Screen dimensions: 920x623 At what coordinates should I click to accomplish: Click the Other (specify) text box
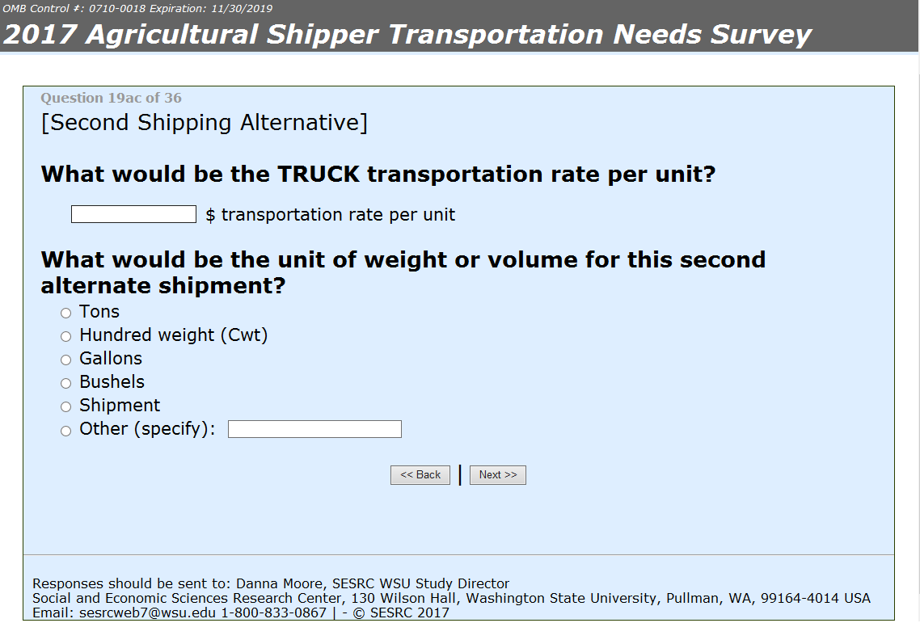pyautogui.click(x=314, y=429)
